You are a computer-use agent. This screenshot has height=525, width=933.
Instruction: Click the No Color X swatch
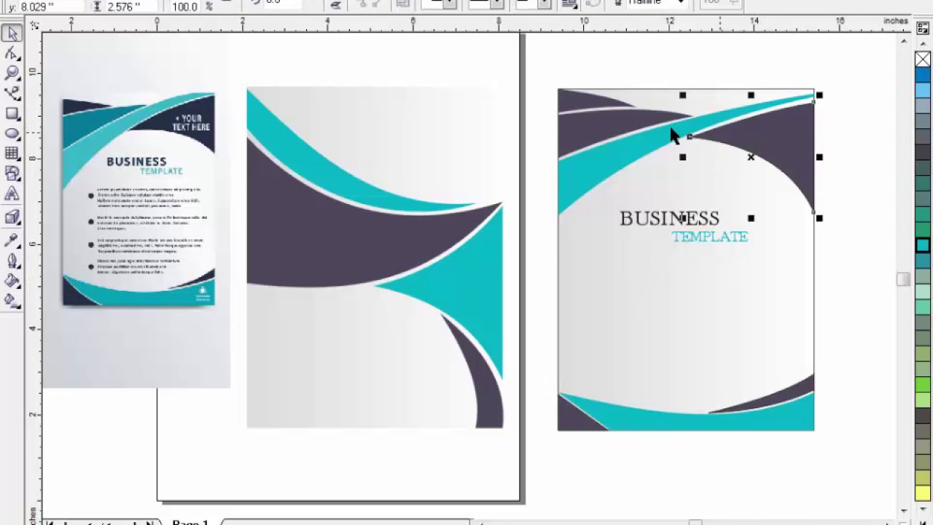tap(923, 60)
